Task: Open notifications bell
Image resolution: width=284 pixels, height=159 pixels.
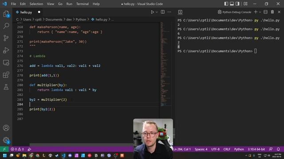Action: click(278, 149)
